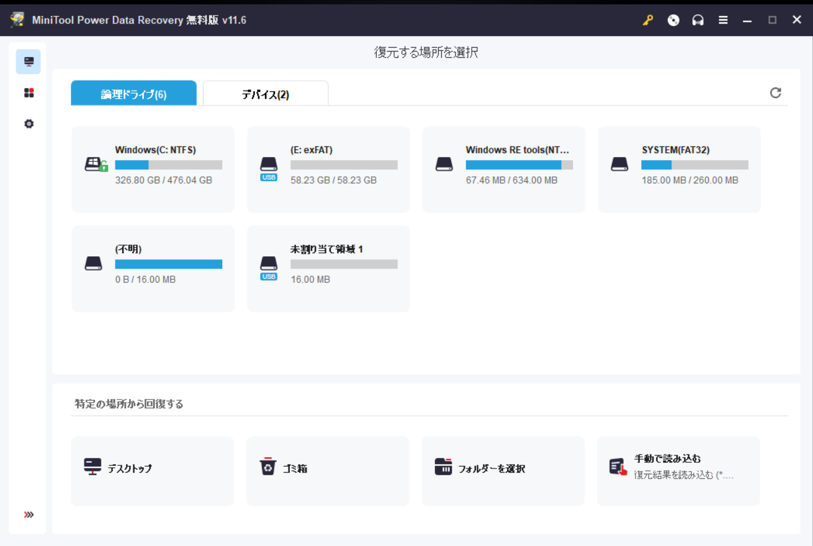Open the hamburger menu in title bar
The width and height of the screenshot is (813, 546).
coord(723,20)
